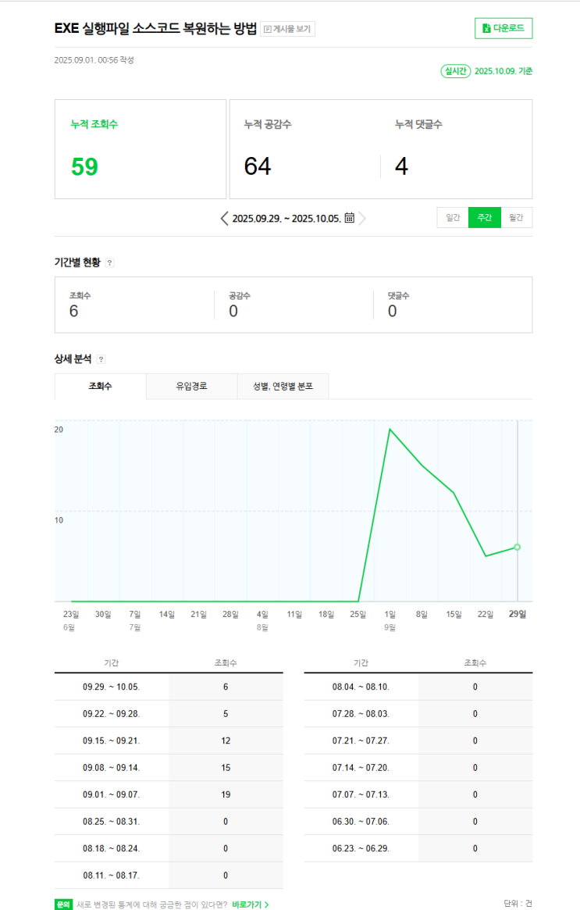Click the 바로가기 link at bottom

pyautogui.click(x=251, y=905)
